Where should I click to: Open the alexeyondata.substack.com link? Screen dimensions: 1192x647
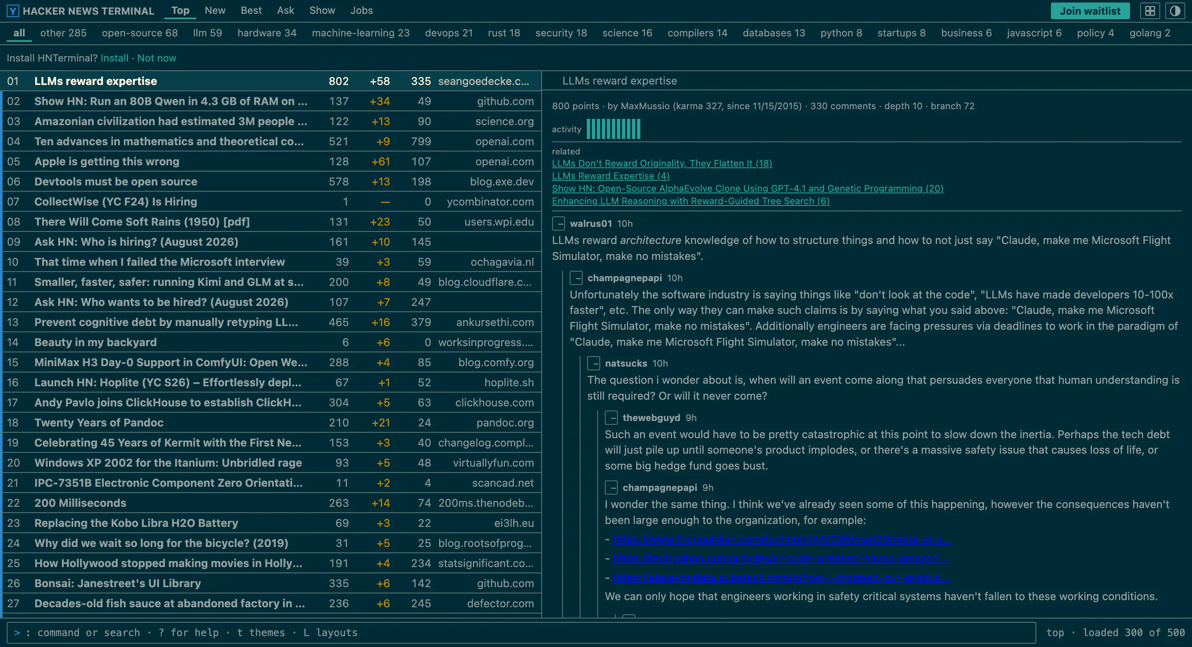[781, 578]
